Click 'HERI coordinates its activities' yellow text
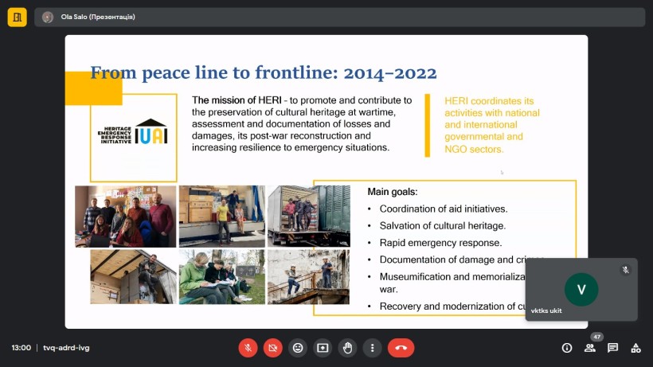This screenshot has width=653, height=367. pyautogui.click(x=492, y=125)
